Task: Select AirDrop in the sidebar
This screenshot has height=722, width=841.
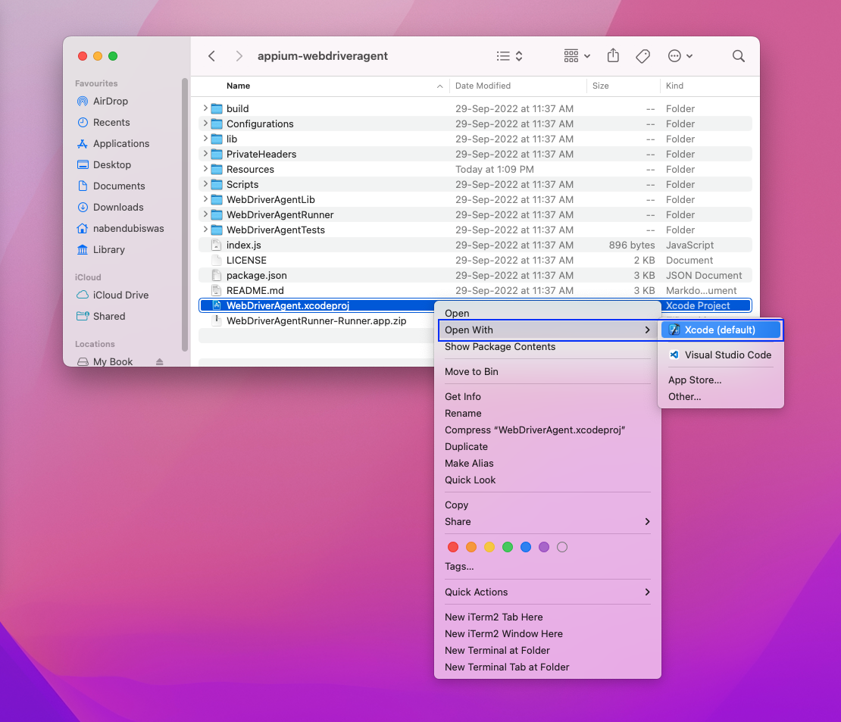Action: [111, 101]
